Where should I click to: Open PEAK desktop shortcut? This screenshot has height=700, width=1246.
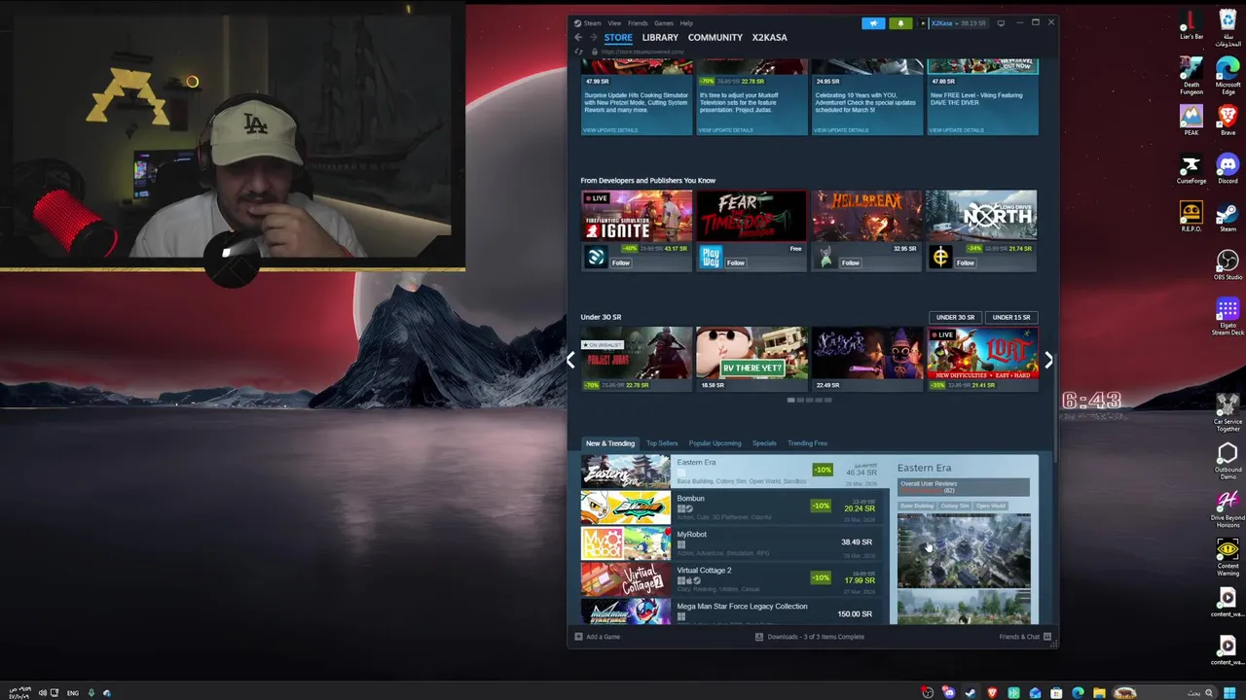coord(1191,121)
